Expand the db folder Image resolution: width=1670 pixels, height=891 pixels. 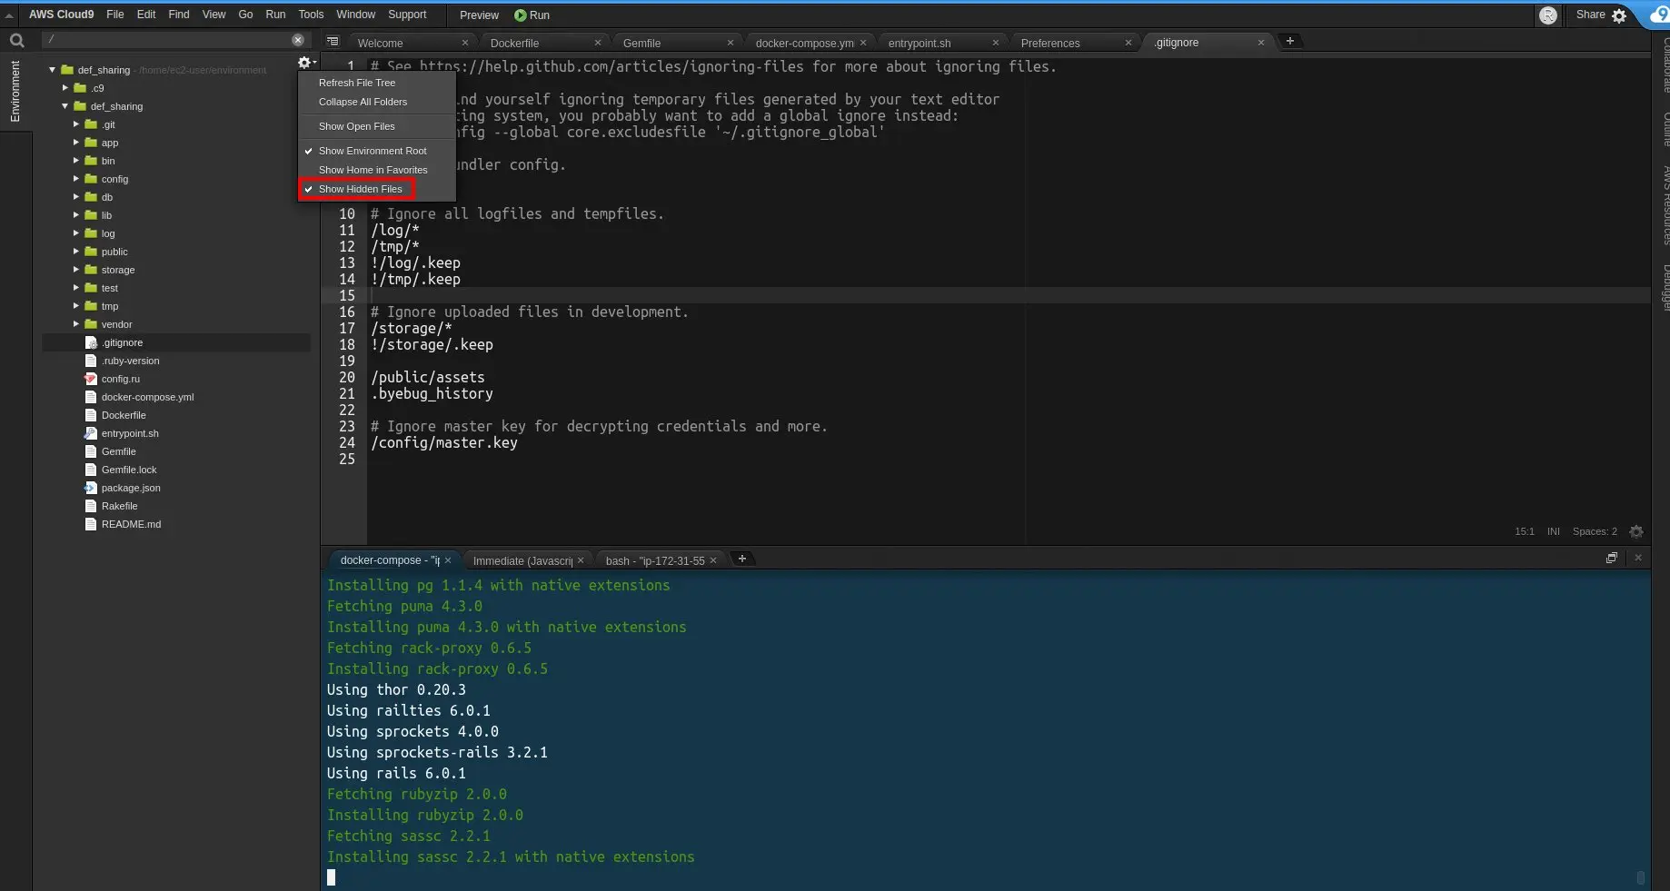[x=76, y=197]
